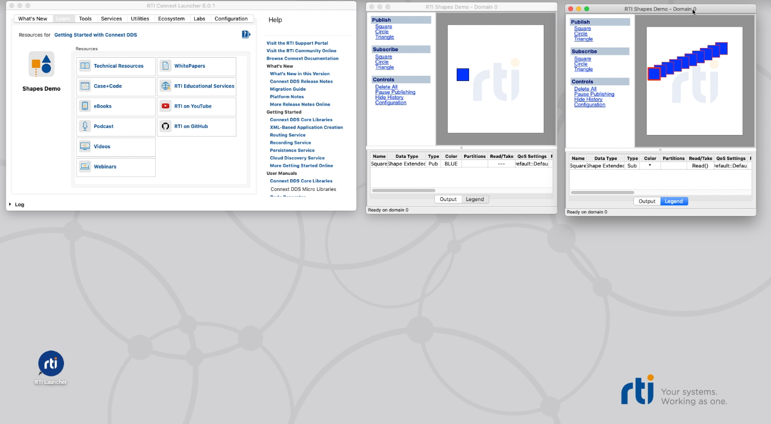Expand the Log section at bottom of Launcher
This screenshot has width=771, height=424.
(17, 204)
